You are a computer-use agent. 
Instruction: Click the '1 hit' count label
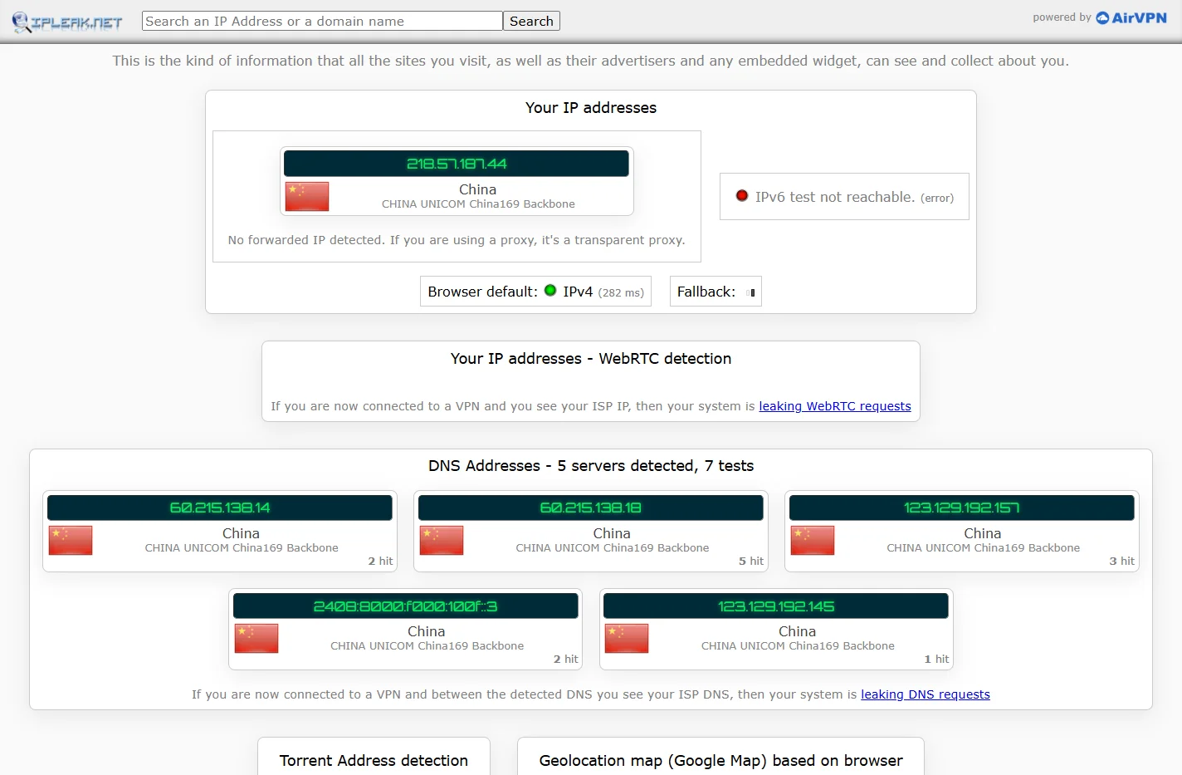point(936,659)
